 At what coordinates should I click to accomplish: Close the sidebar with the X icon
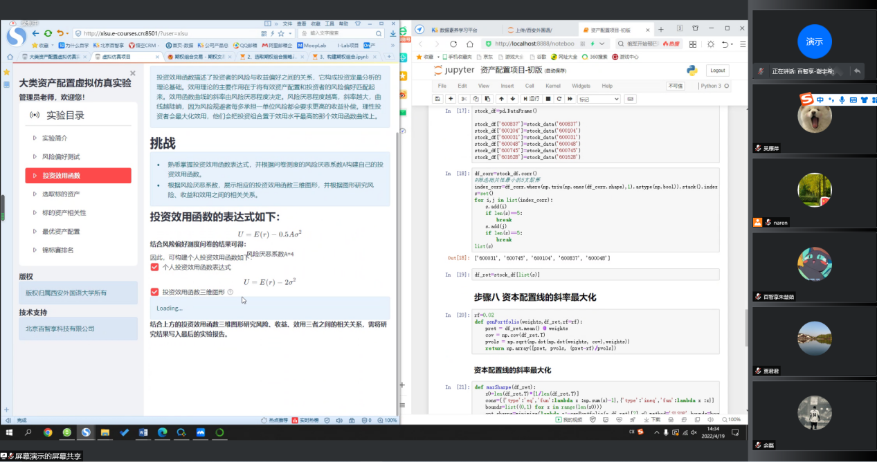(x=133, y=73)
